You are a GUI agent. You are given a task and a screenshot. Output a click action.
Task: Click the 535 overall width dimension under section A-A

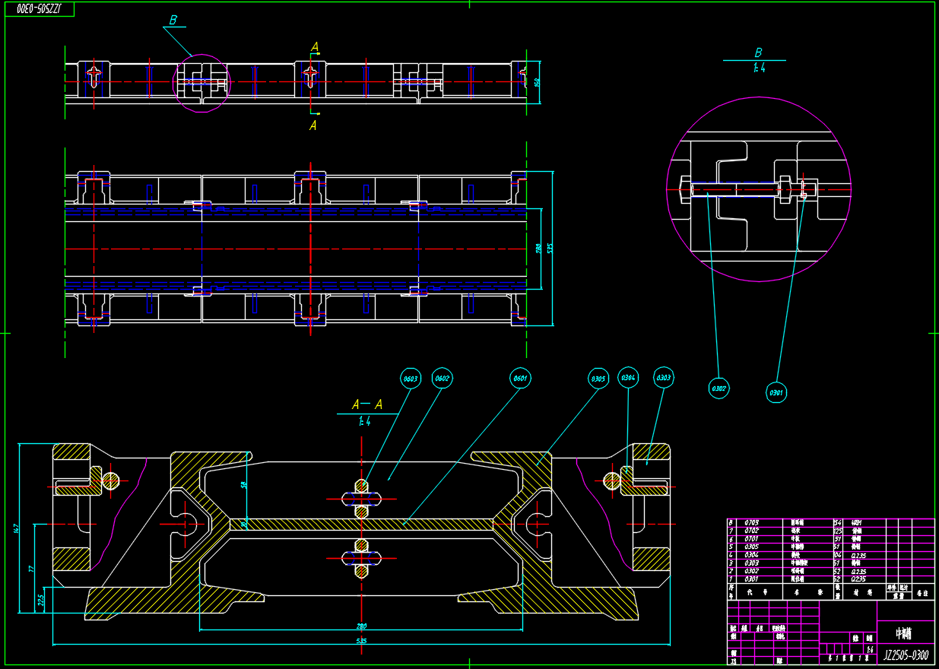[x=362, y=642]
